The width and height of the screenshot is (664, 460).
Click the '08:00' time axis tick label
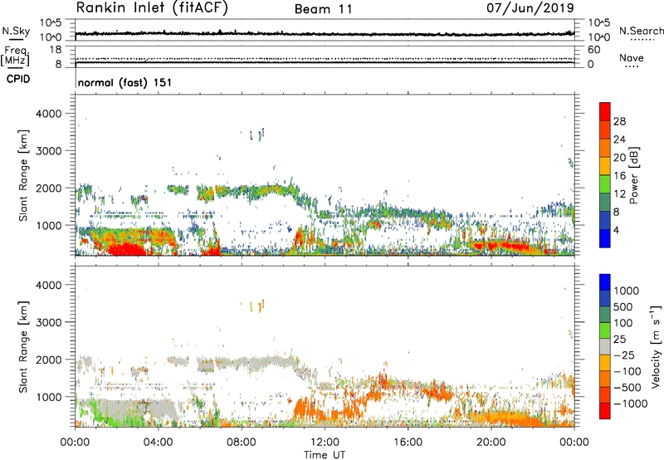tap(242, 443)
